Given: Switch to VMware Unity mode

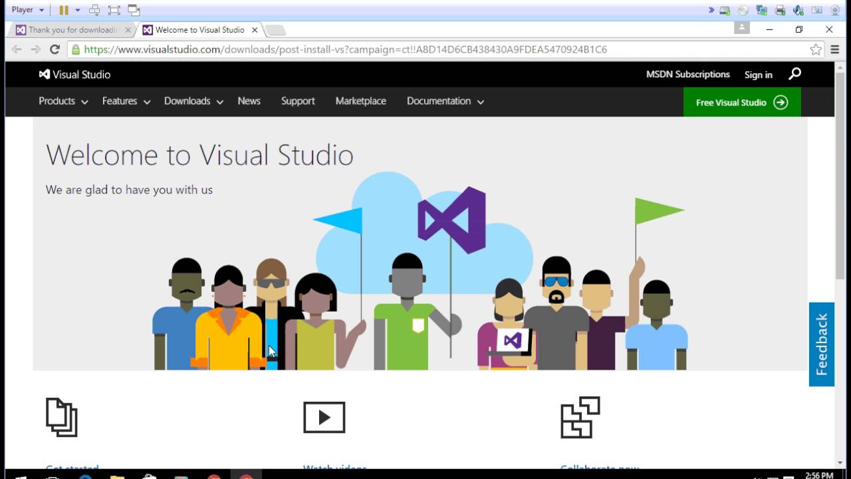Looking at the screenshot, I should click(134, 10).
